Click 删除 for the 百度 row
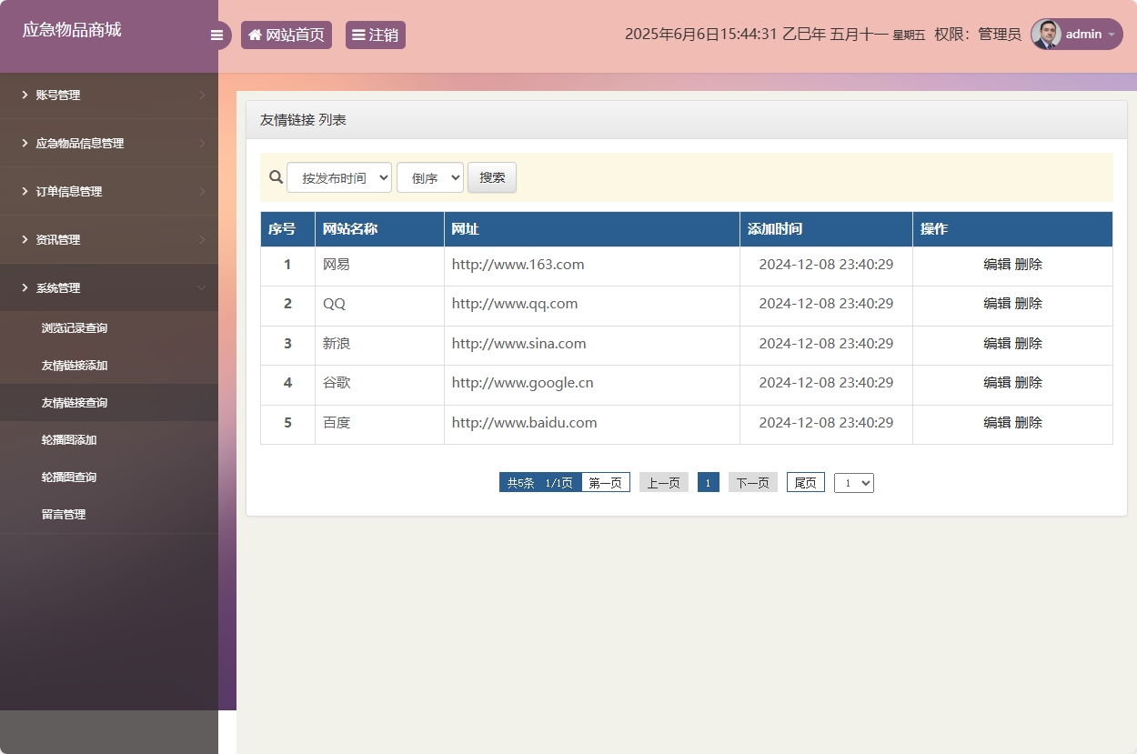 pos(1029,423)
